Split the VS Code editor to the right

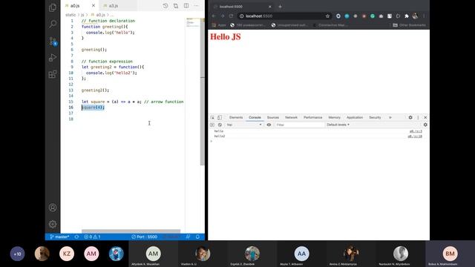pyautogui.click(x=186, y=6)
